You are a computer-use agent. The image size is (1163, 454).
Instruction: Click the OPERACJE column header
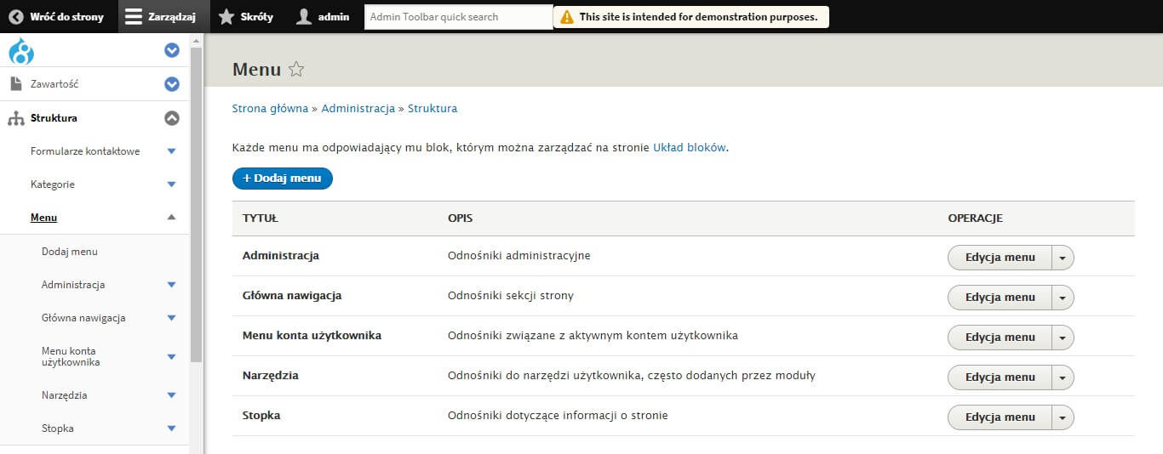pyautogui.click(x=975, y=218)
